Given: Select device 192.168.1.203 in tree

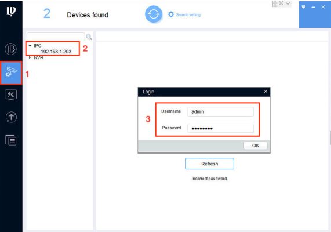Looking at the screenshot, I should pos(56,52).
